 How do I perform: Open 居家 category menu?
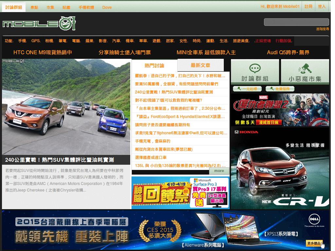click(x=170, y=41)
